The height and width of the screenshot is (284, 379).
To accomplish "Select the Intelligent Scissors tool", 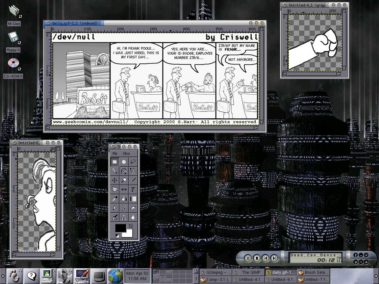I will 133,171.
